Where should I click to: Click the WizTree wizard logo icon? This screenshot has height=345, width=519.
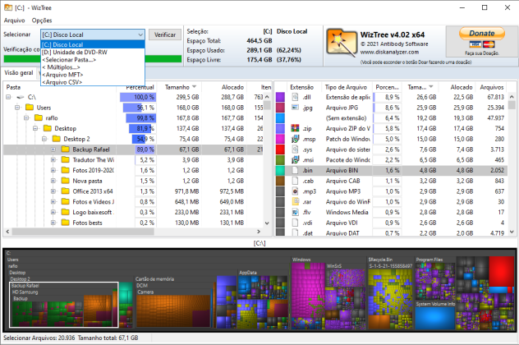pyautogui.click(x=342, y=44)
